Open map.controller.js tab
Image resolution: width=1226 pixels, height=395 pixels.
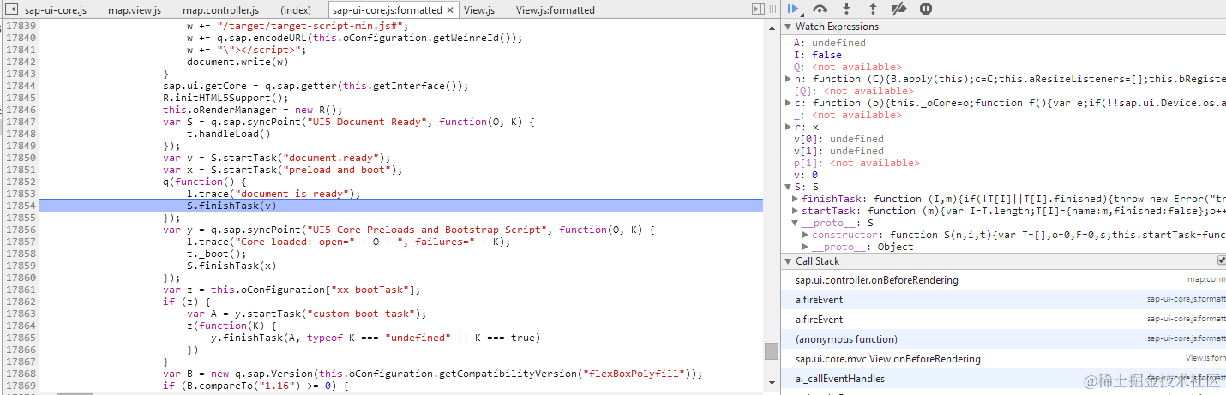tap(221, 10)
